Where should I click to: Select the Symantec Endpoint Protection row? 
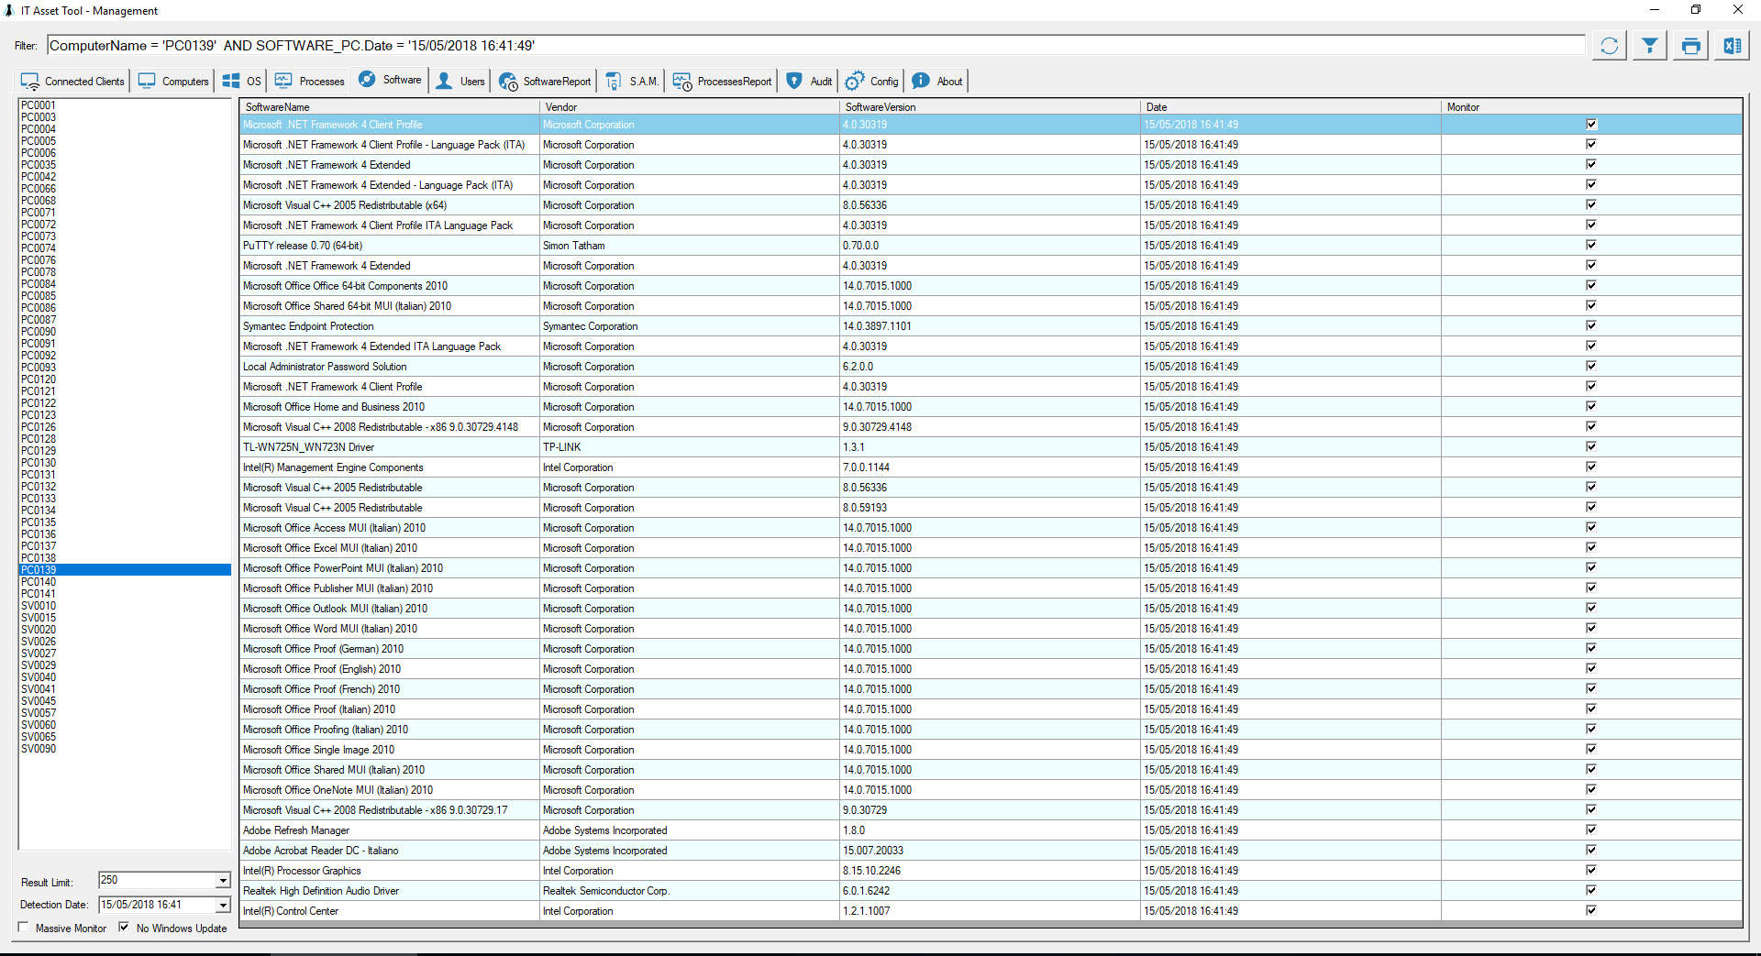[991, 326]
